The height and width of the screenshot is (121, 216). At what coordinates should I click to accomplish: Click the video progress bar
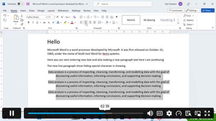click(85, 113)
